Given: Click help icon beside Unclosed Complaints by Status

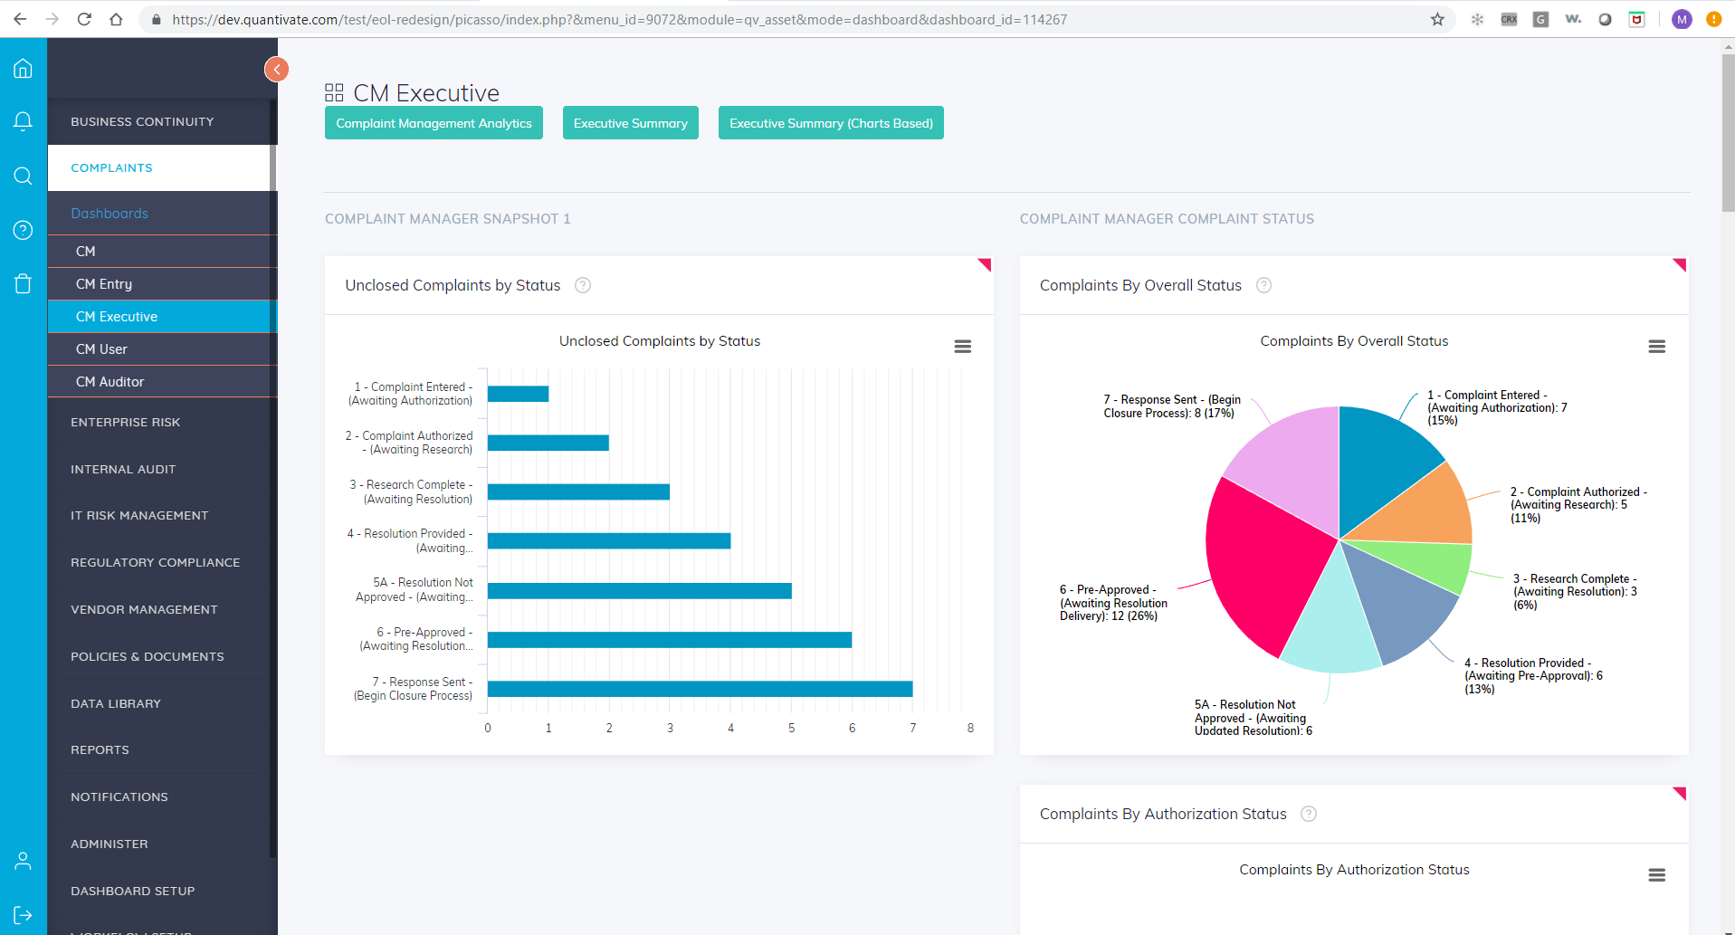Looking at the screenshot, I should tap(583, 285).
